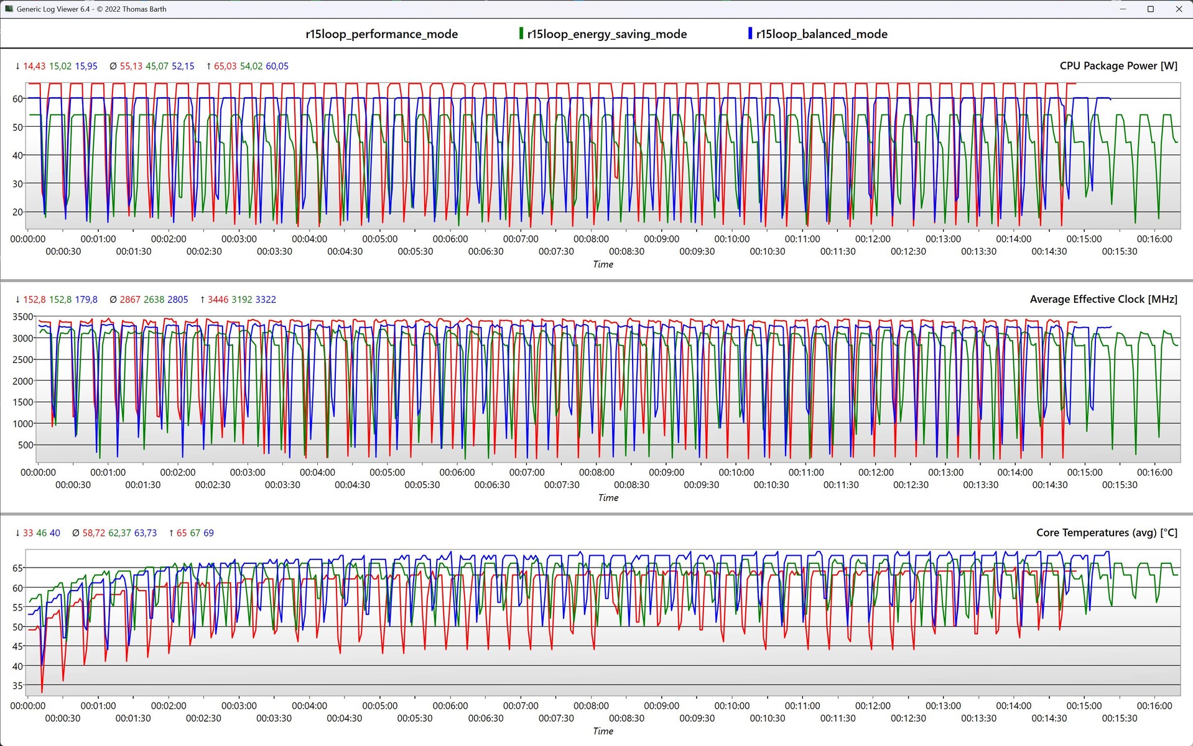The width and height of the screenshot is (1193, 746).
Task: Select the r15loop_energy_saving_mode legend label
Action: (606, 34)
